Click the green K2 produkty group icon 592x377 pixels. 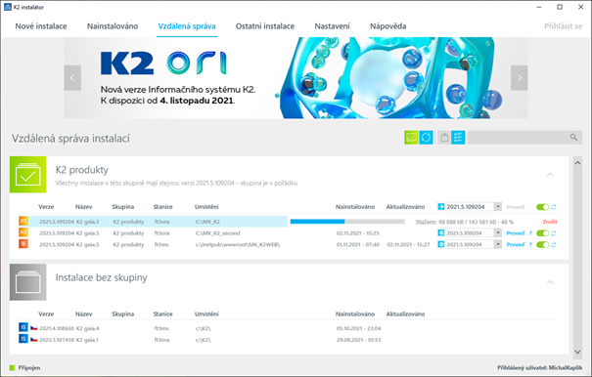coord(28,175)
